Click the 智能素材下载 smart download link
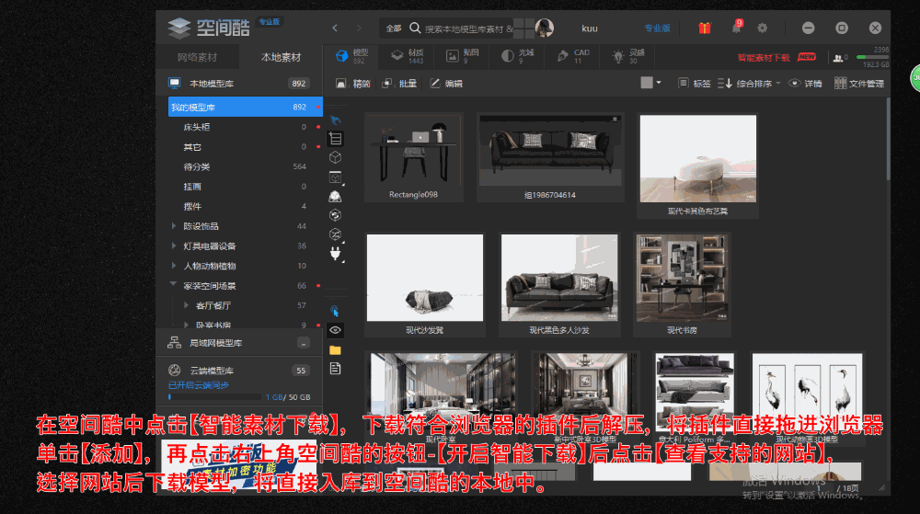 [x=764, y=57]
